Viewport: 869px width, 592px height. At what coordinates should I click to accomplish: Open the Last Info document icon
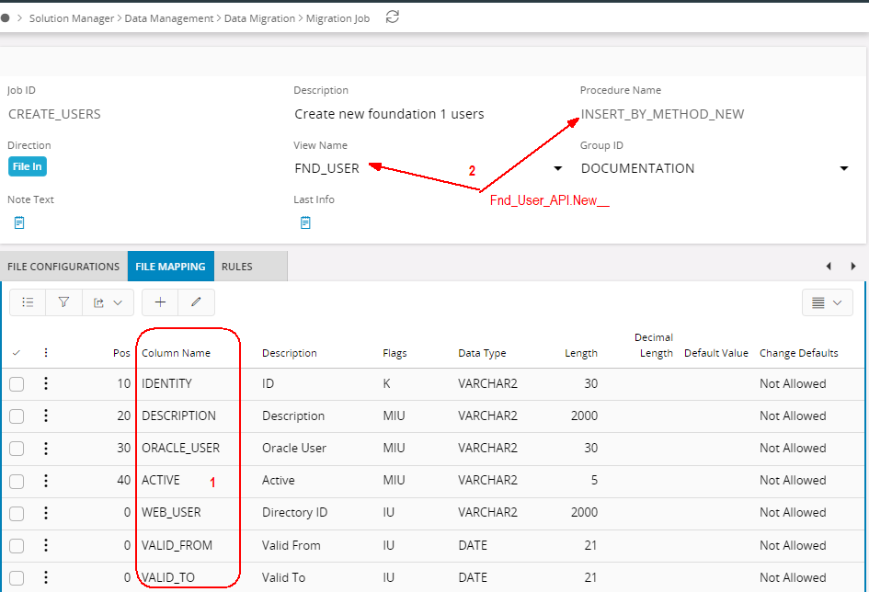(305, 222)
